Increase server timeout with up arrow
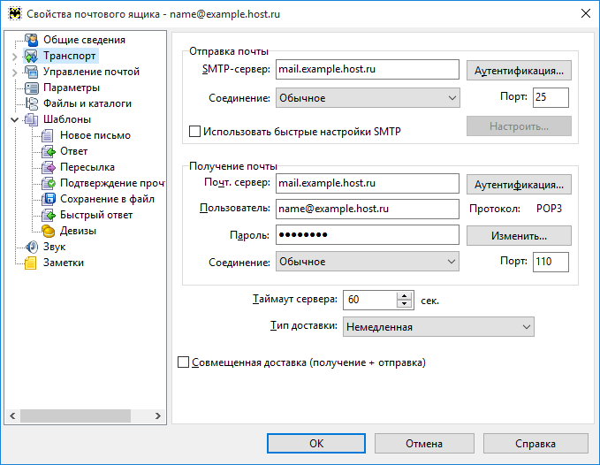Viewport: 600px width, 465px height. 404,295
